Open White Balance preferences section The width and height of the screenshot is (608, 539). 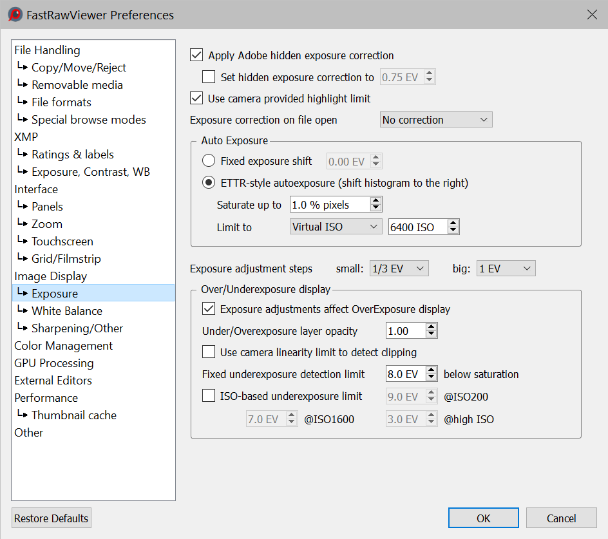click(x=66, y=311)
